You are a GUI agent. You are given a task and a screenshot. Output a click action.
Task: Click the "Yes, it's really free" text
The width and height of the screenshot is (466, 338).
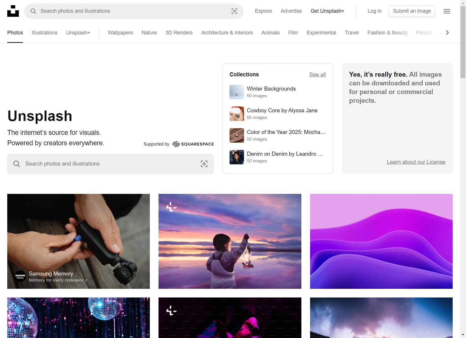[378, 74]
